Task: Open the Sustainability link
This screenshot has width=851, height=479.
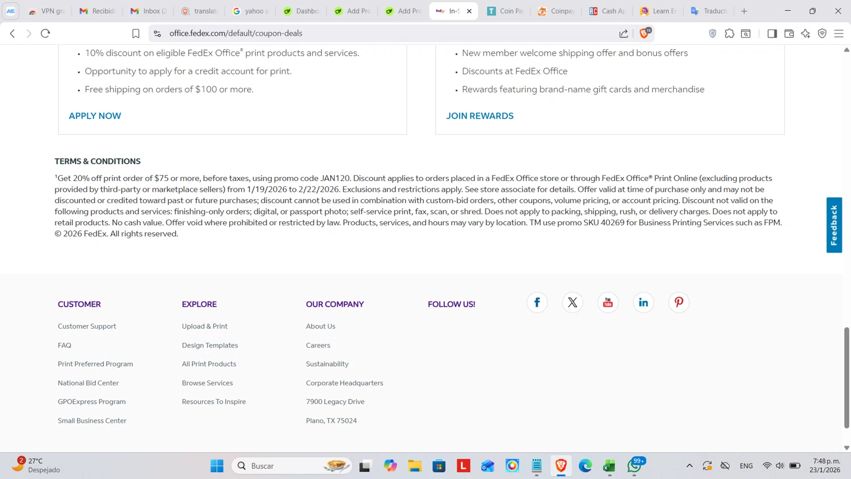Action: [327, 364]
